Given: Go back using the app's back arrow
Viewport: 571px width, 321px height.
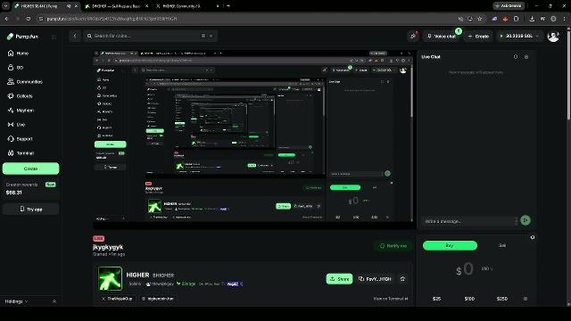Looking at the screenshot, I should tap(75, 36).
